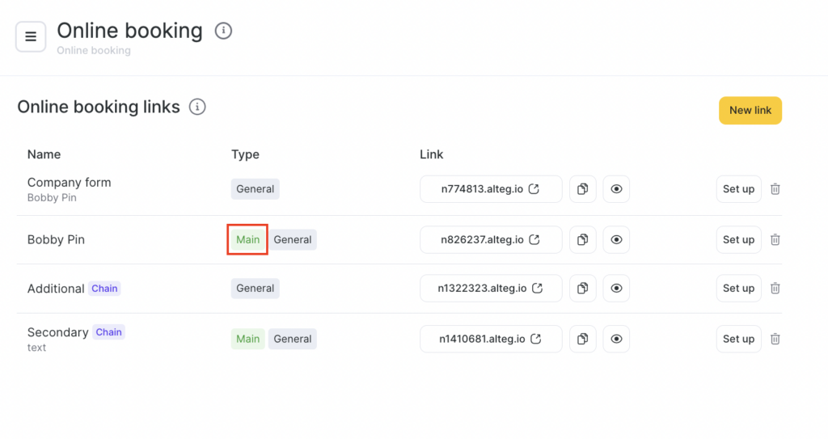Copy the n1410681.alteg.io link
828x439 pixels.
582,339
